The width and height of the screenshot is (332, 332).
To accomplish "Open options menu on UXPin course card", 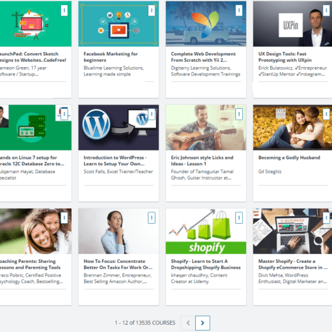I will point(326,10).
